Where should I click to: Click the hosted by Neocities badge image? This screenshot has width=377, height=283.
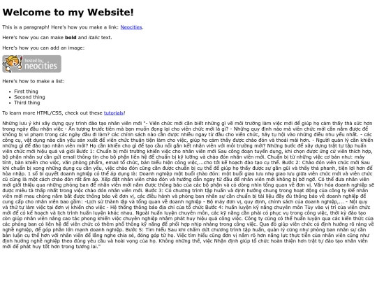pyautogui.click(x=31, y=64)
